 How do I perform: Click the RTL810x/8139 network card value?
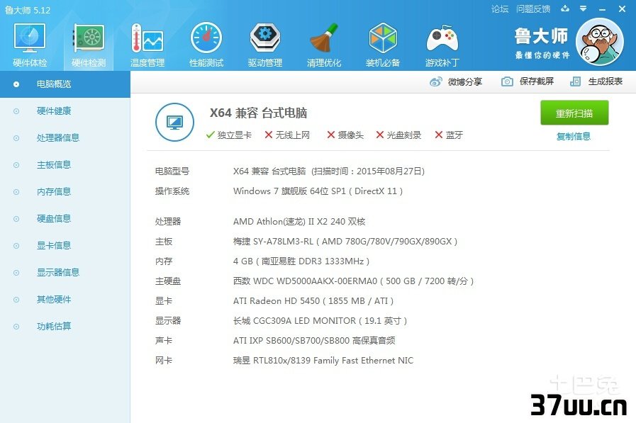[323, 361]
